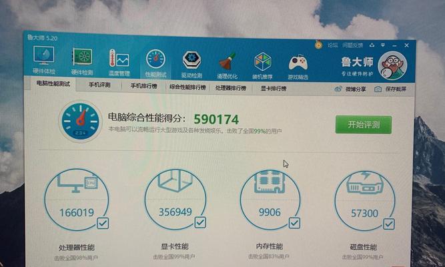The height and width of the screenshot is (267, 445).
Task: Click the 内存性能 label
Action: click(269, 246)
